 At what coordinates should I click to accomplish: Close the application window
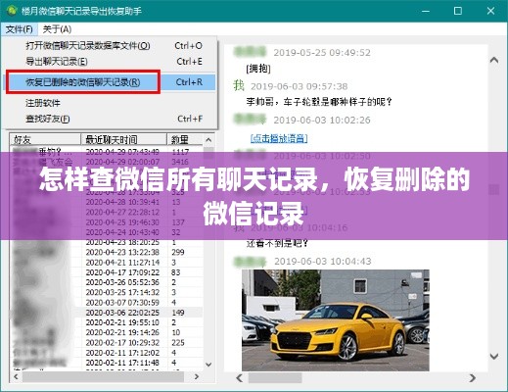point(490,11)
